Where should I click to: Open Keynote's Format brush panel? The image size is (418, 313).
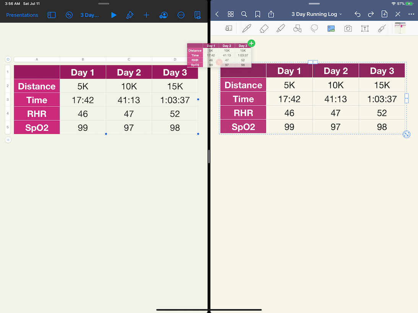point(130,15)
